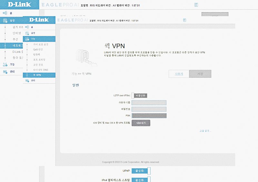Open the document icon in the back window header
The height and width of the screenshot is (182, 258).
point(196,5)
